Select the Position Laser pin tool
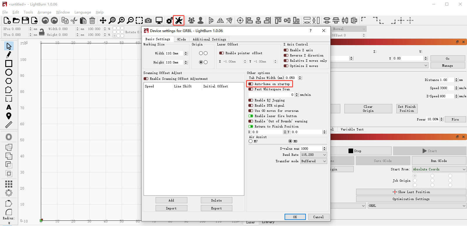 pos(9,116)
